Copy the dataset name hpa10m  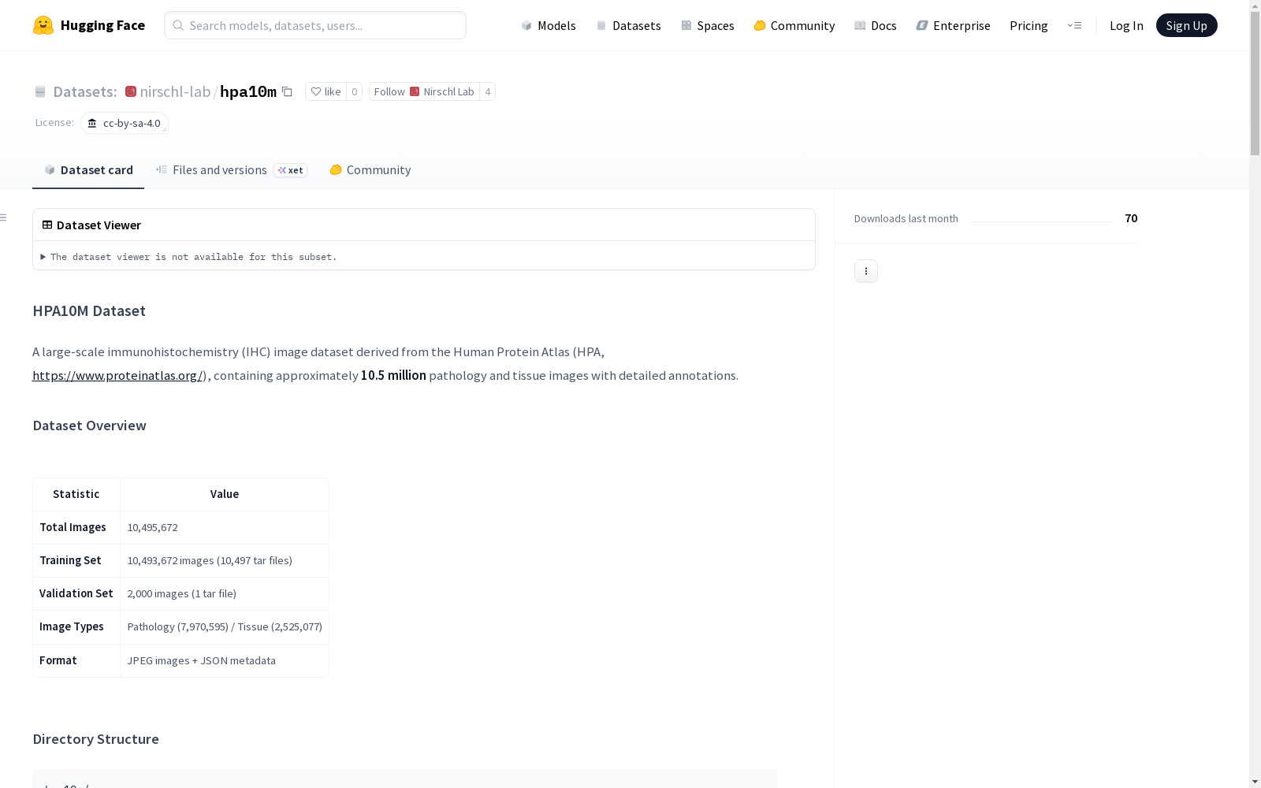[288, 91]
